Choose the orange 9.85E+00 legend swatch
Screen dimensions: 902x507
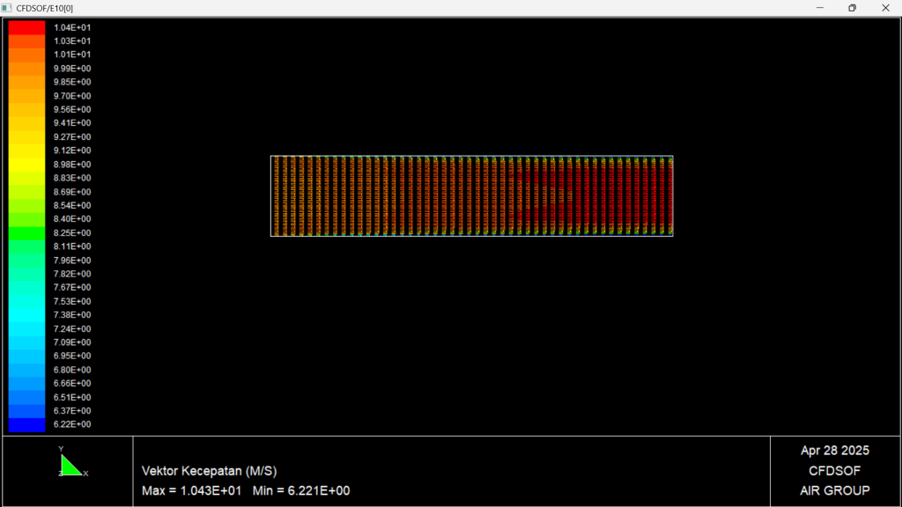coord(26,82)
